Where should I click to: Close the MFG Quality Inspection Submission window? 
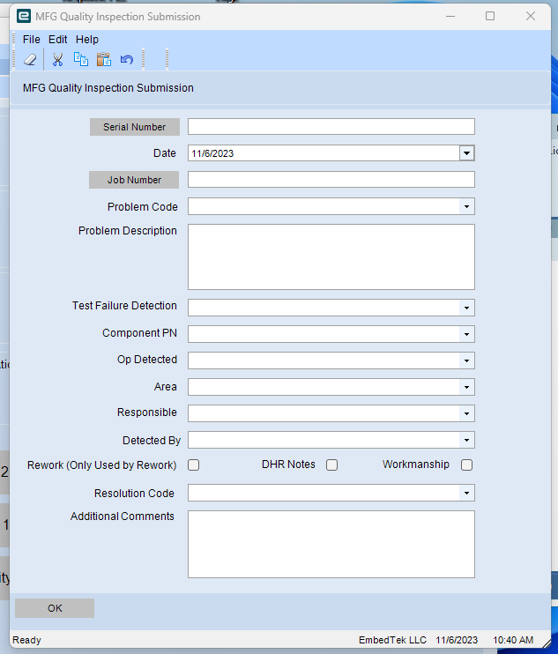pos(531,16)
